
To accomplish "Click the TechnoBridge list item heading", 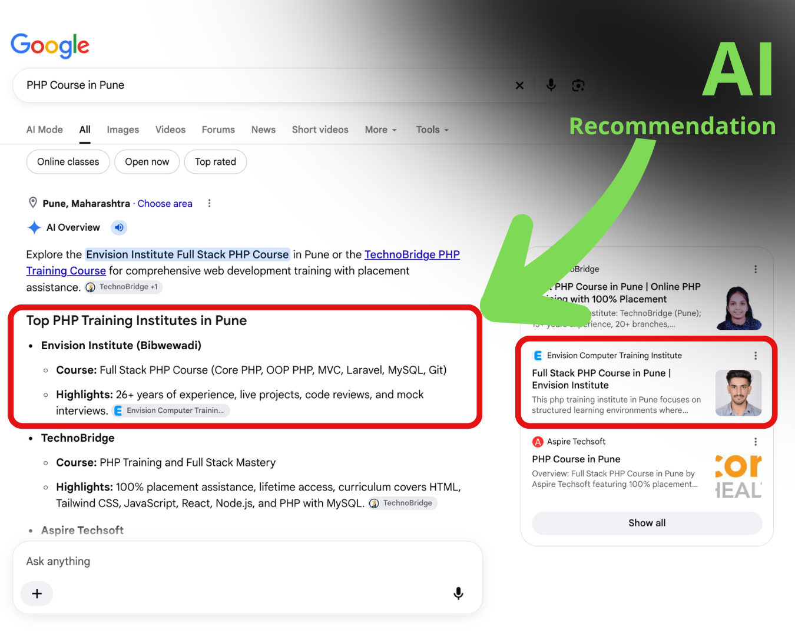I will [x=78, y=438].
